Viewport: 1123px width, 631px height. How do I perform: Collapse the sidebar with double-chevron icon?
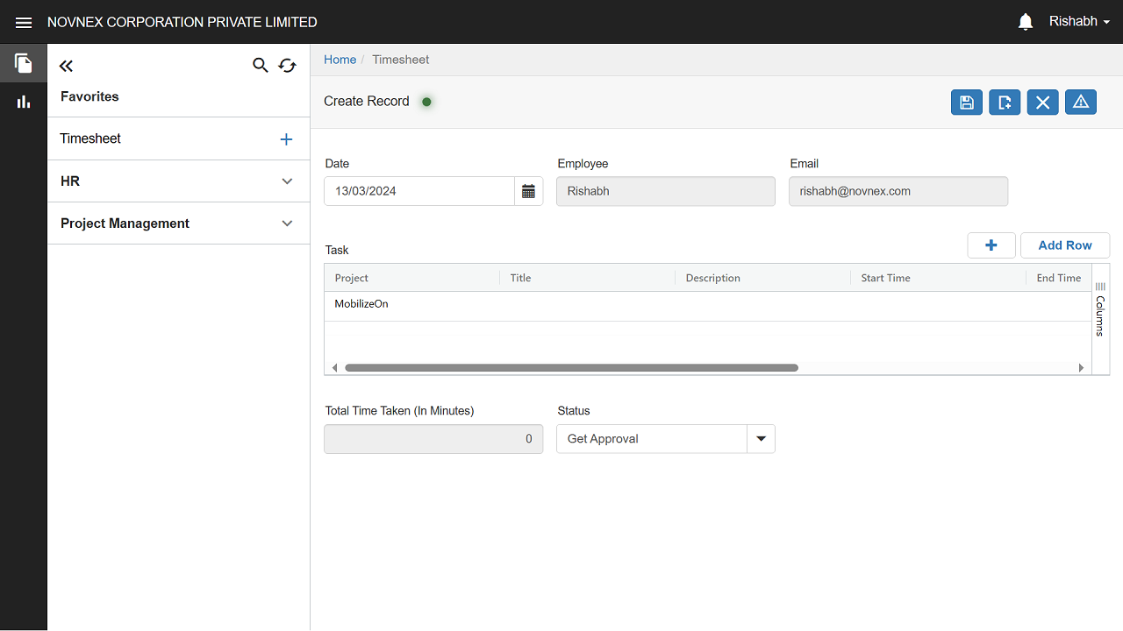pos(66,66)
